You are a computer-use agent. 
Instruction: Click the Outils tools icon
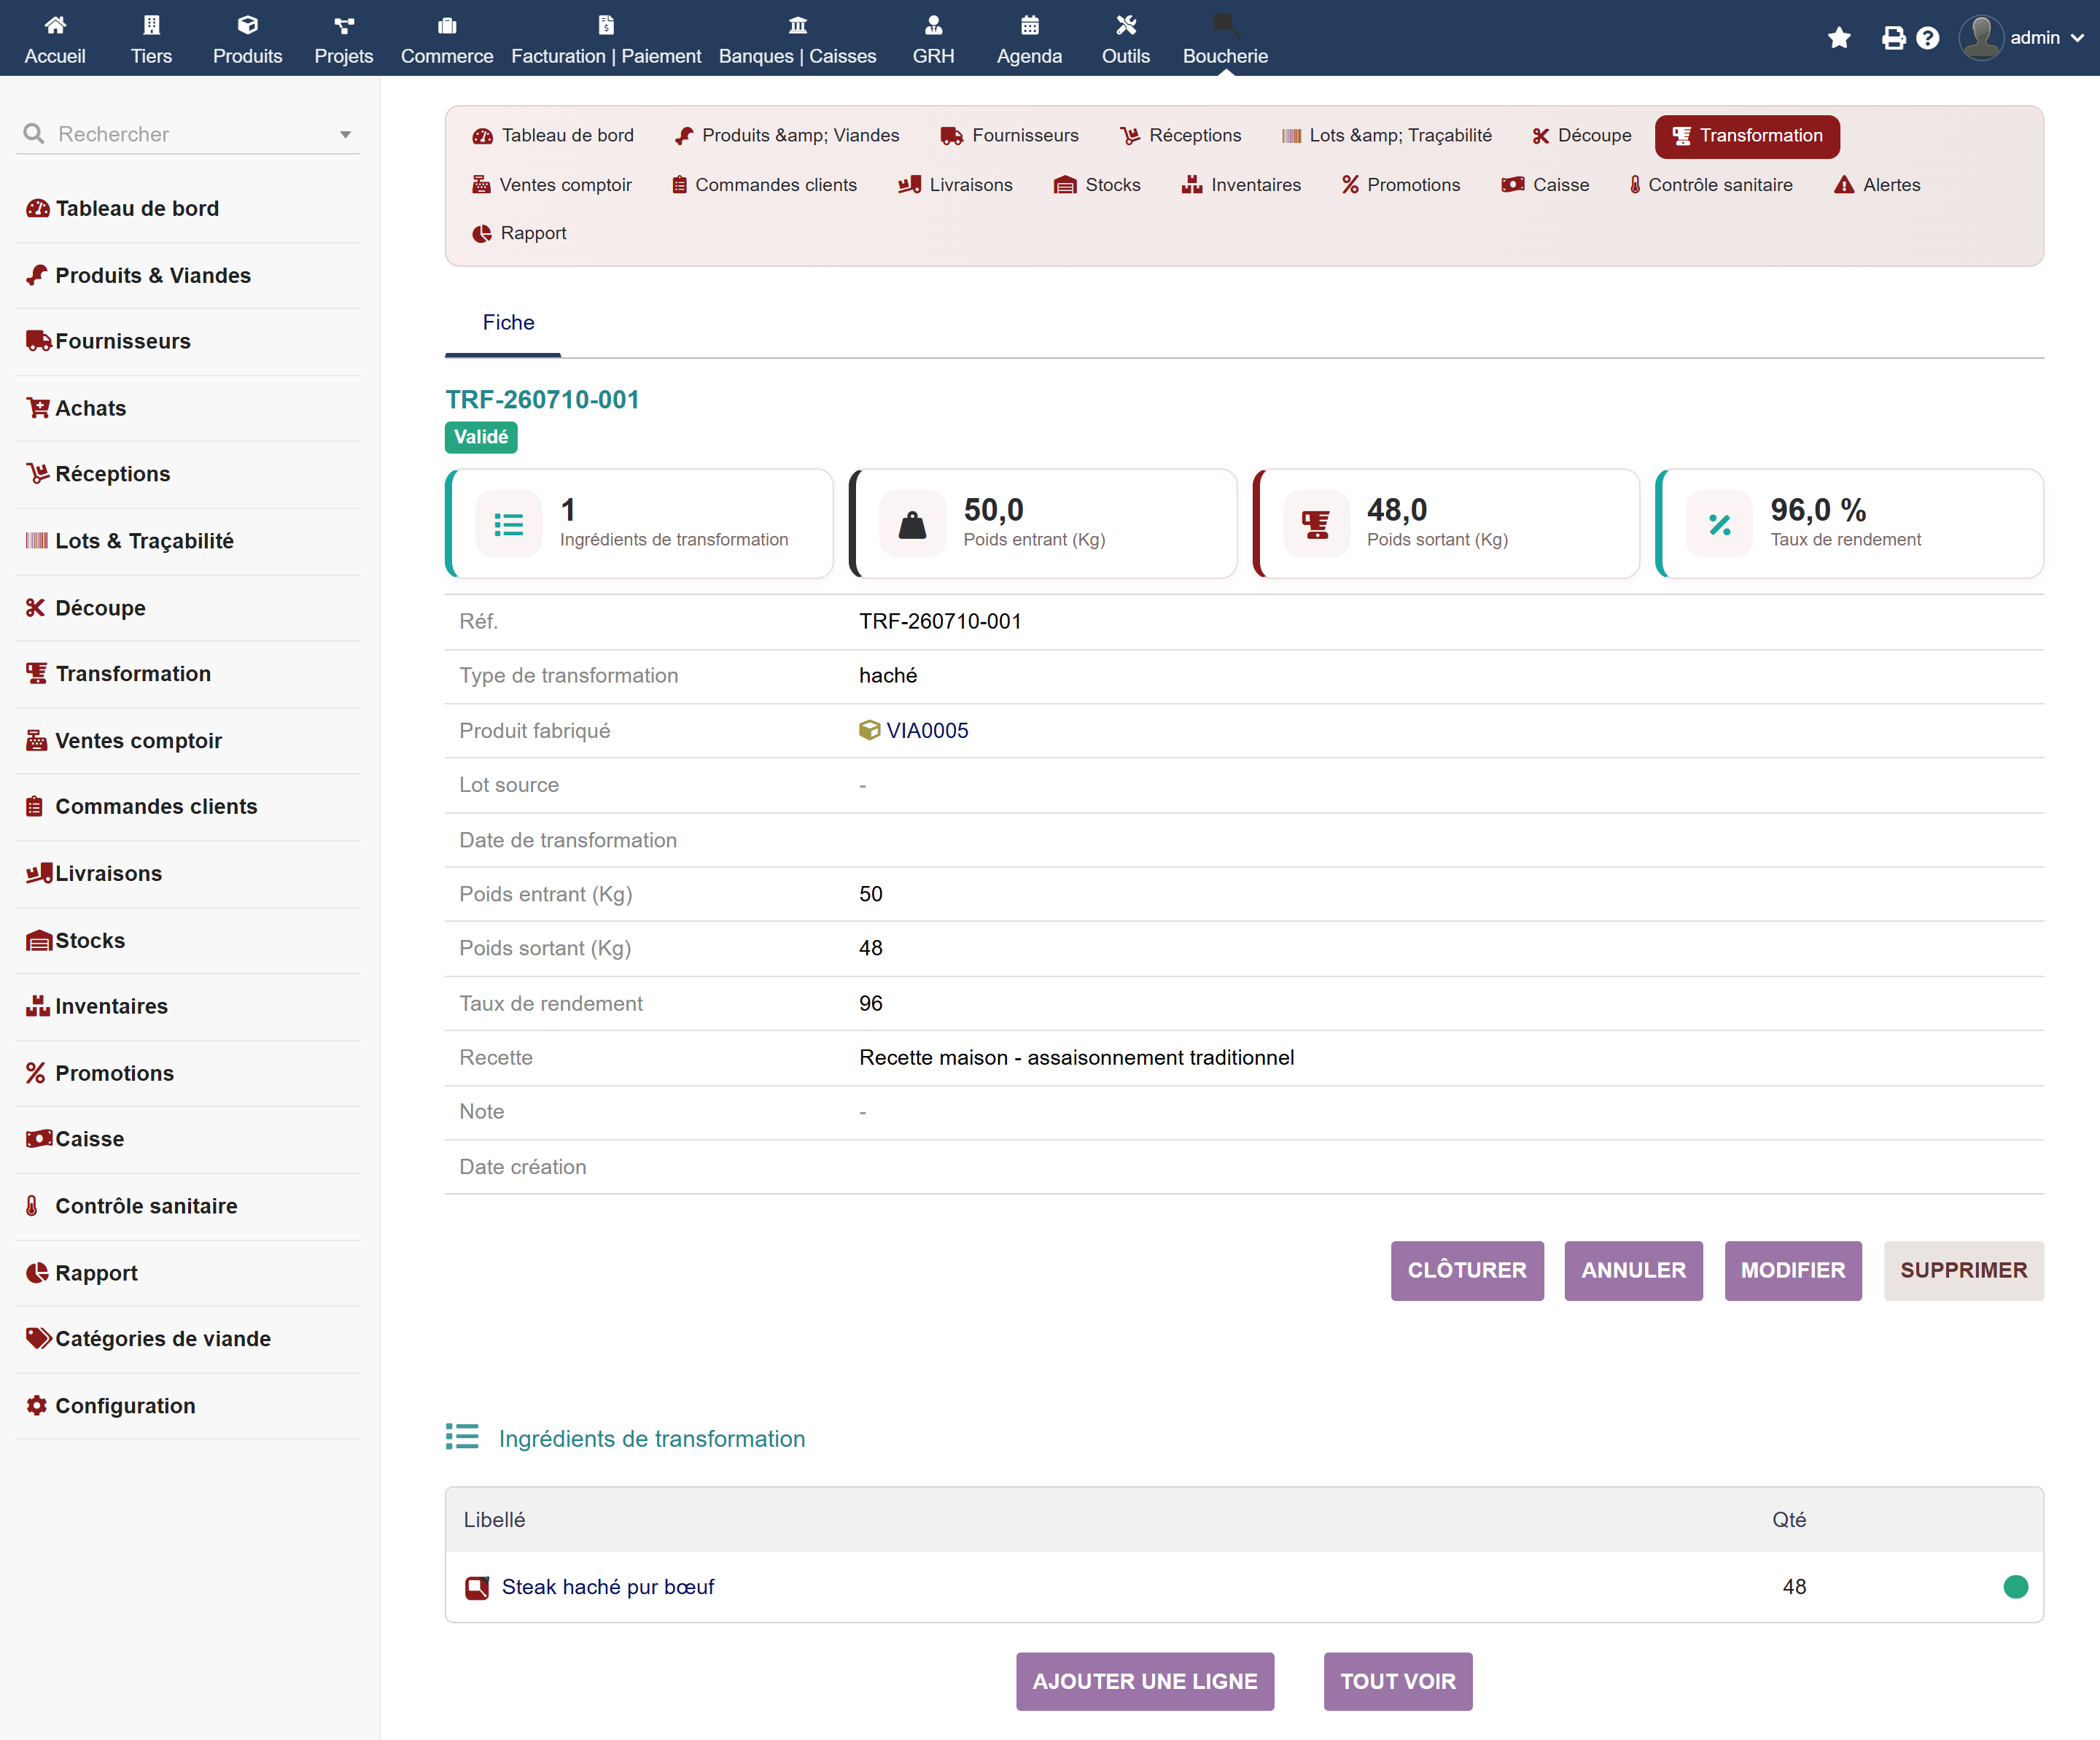(x=1126, y=25)
